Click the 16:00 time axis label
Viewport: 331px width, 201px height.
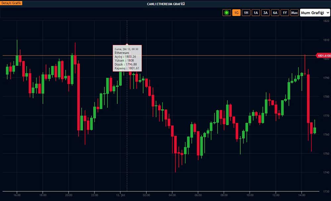(17, 195)
